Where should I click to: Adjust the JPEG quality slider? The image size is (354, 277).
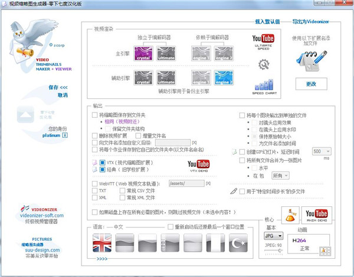tap(276, 251)
